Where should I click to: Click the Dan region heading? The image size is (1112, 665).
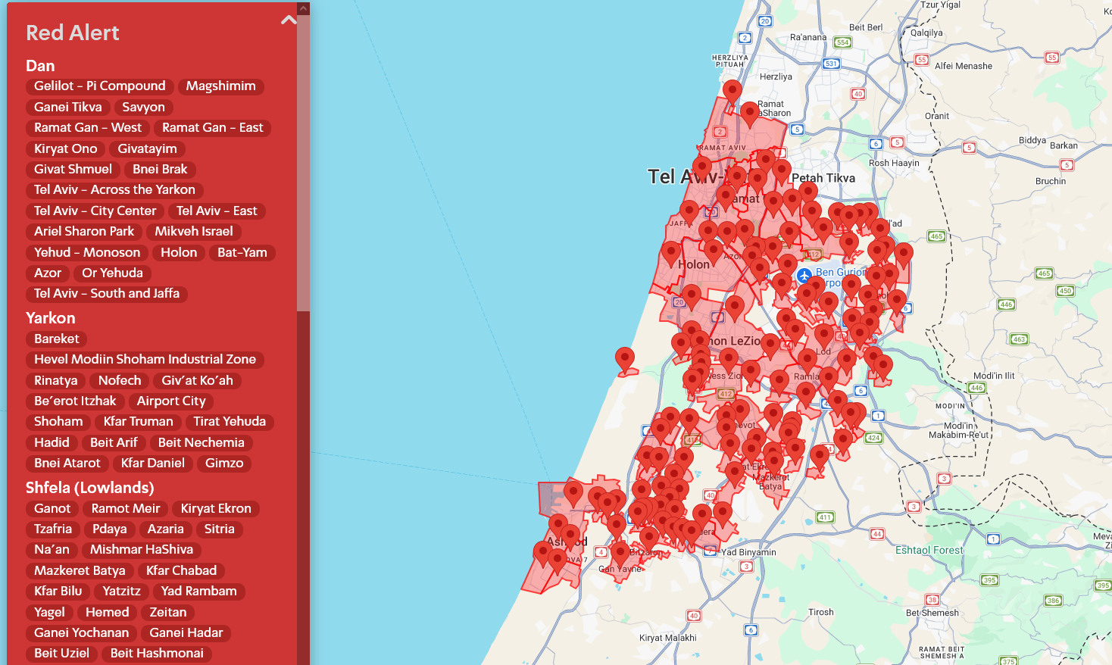tap(40, 66)
